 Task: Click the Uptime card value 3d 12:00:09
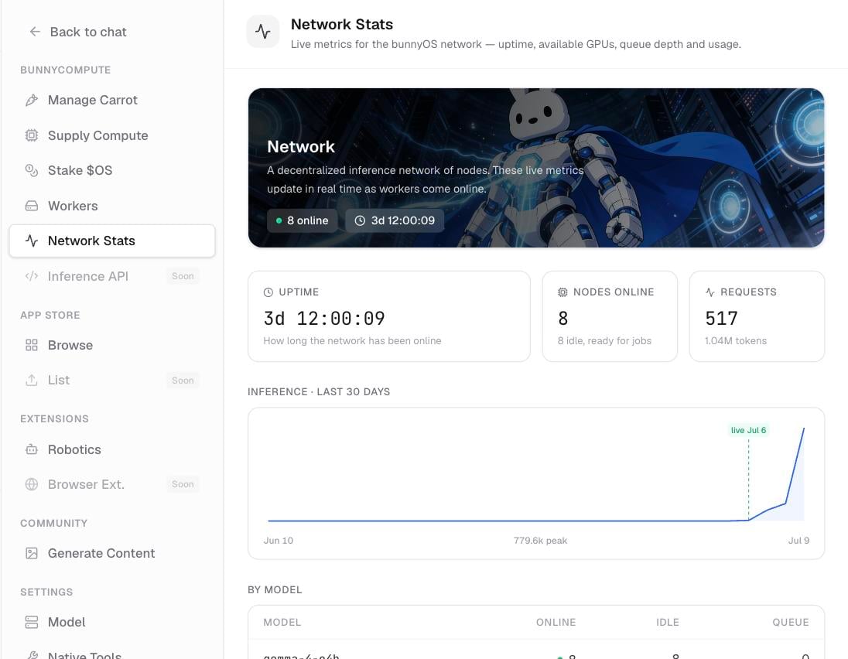[324, 319]
